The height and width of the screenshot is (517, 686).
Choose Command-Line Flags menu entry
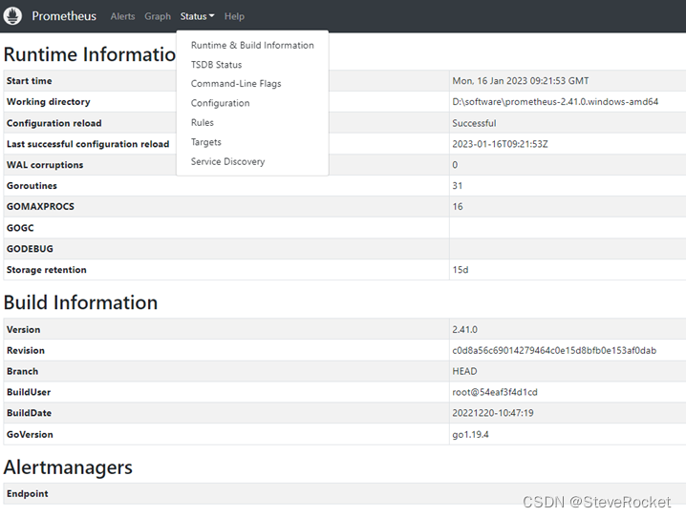coord(236,83)
